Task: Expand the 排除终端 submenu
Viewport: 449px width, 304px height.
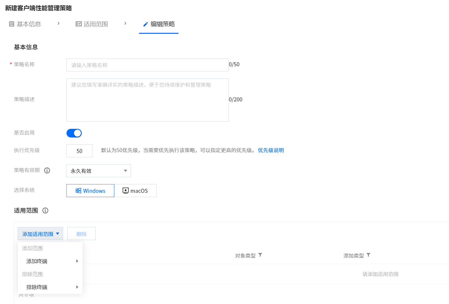Action: coord(50,287)
